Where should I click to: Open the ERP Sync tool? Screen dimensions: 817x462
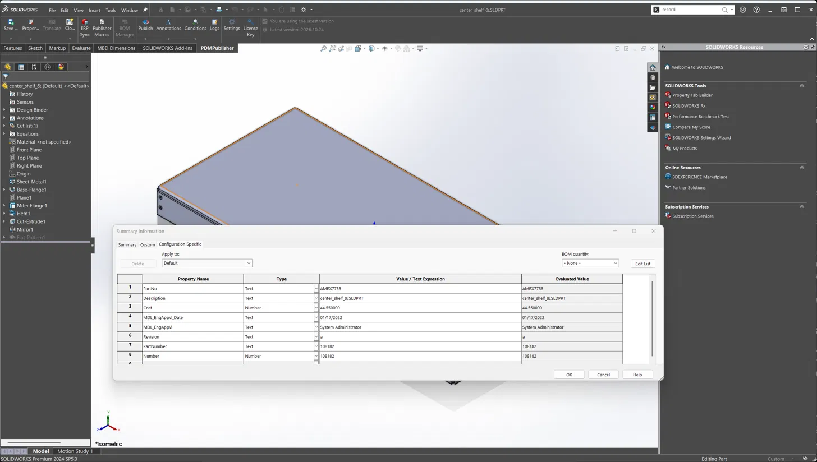pos(85,27)
